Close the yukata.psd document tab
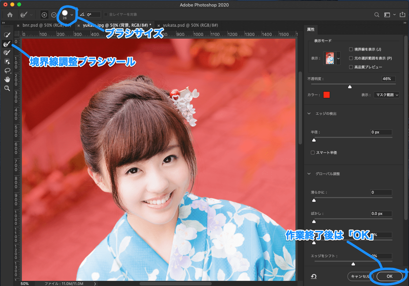 (159, 26)
